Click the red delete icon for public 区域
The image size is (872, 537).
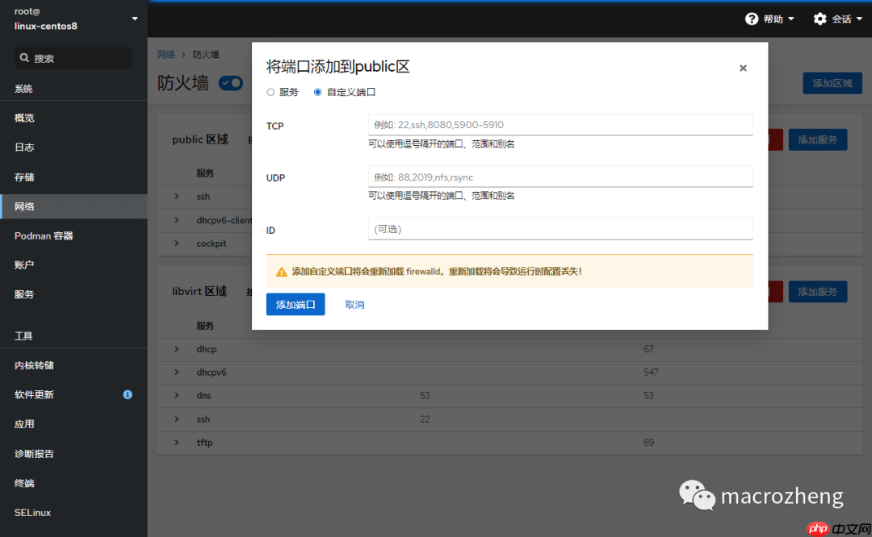point(773,139)
